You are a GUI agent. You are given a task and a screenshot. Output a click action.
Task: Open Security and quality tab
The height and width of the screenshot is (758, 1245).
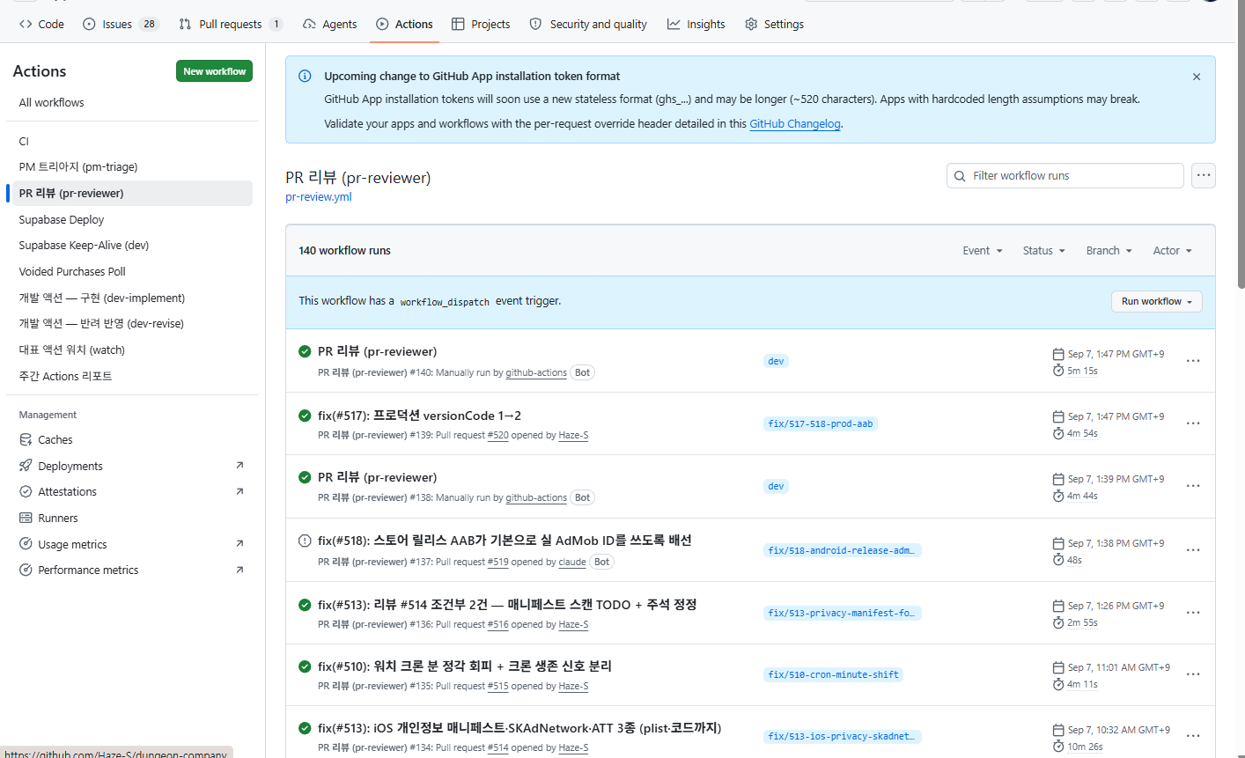coord(588,24)
